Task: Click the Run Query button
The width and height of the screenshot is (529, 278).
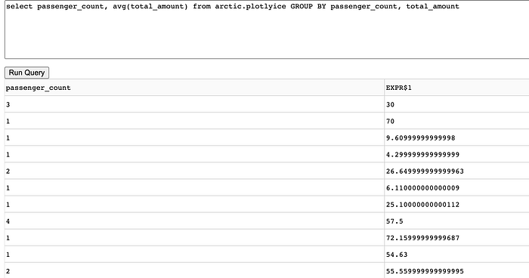Action: coord(26,73)
